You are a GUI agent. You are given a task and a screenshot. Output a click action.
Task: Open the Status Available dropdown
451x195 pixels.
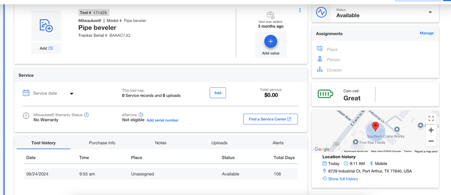[430, 13]
